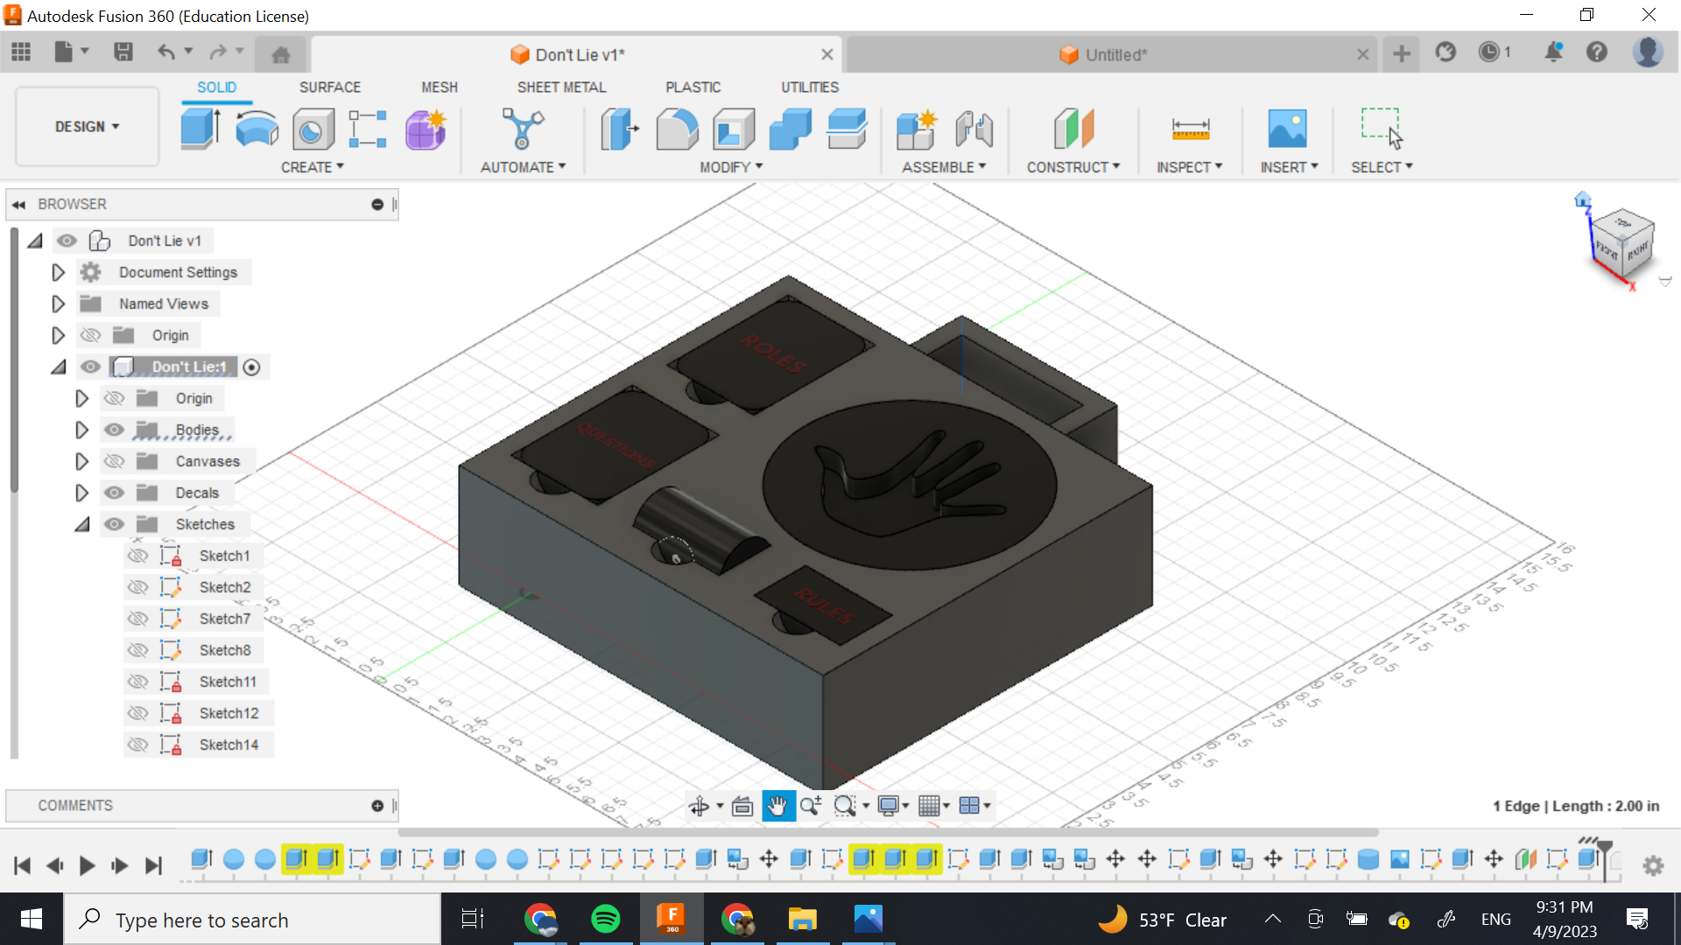Select the Fillet tool in Modify

tap(677, 129)
